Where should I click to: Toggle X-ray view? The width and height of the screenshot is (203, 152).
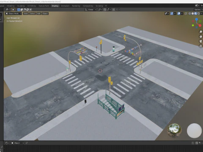[x=186, y=14]
